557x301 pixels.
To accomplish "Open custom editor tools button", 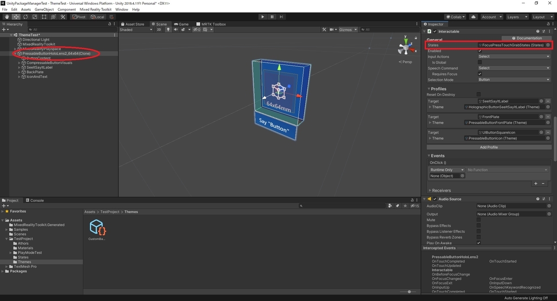I will coord(63,17).
